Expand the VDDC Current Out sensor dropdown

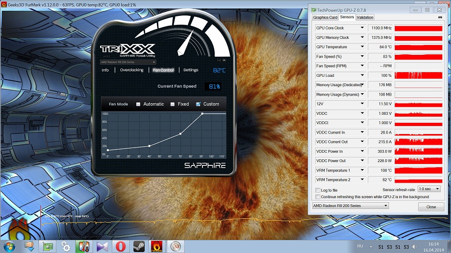[x=362, y=141]
